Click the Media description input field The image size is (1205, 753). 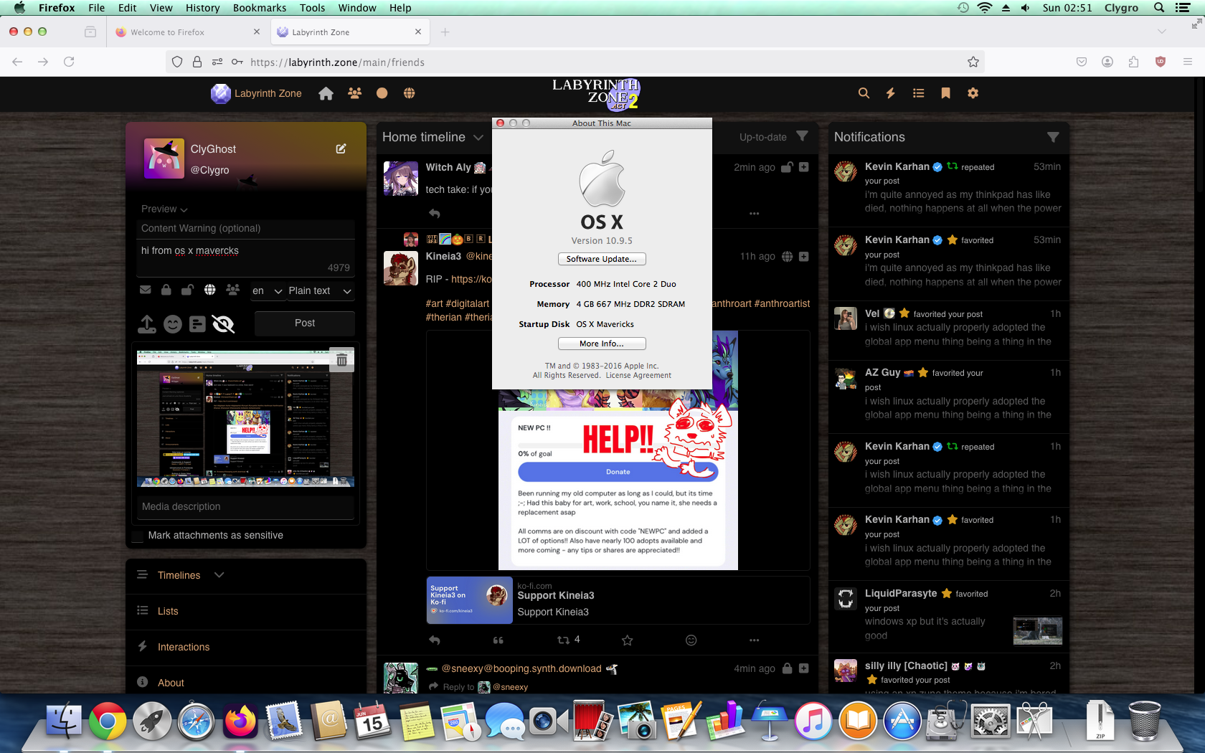tap(245, 506)
